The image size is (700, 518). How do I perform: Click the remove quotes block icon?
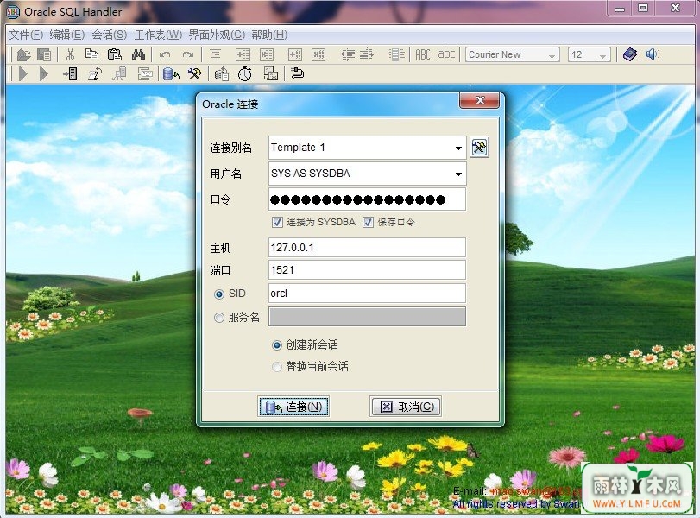pyautogui.click(x=318, y=54)
